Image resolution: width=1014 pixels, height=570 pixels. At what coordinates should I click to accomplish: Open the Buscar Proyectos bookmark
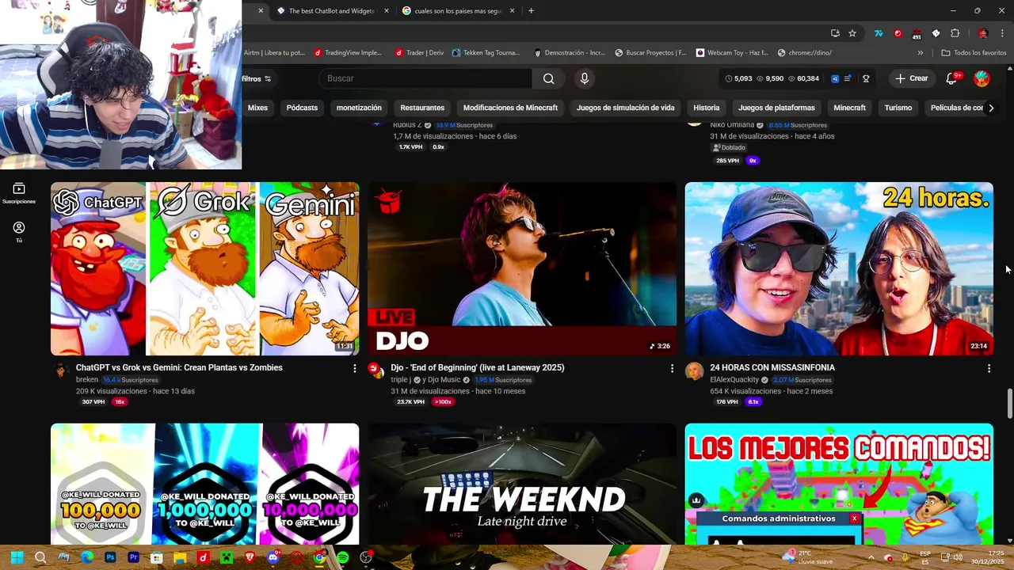[x=650, y=53]
